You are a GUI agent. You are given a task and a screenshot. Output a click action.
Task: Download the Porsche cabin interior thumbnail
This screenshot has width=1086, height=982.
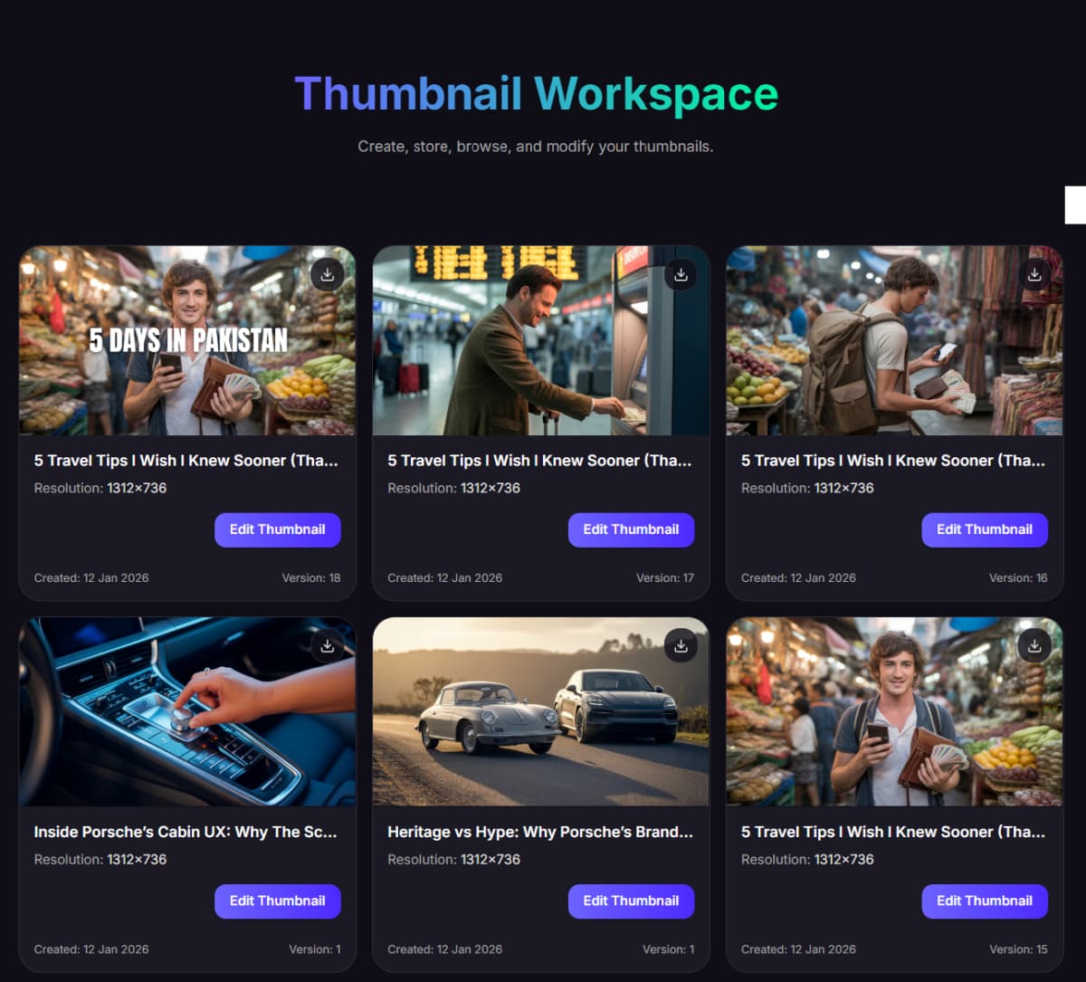327,645
